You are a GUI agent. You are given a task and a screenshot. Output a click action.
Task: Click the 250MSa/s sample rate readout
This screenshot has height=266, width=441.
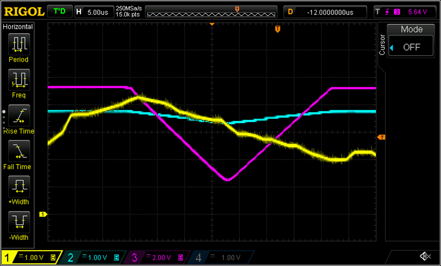[x=128, y=9]
